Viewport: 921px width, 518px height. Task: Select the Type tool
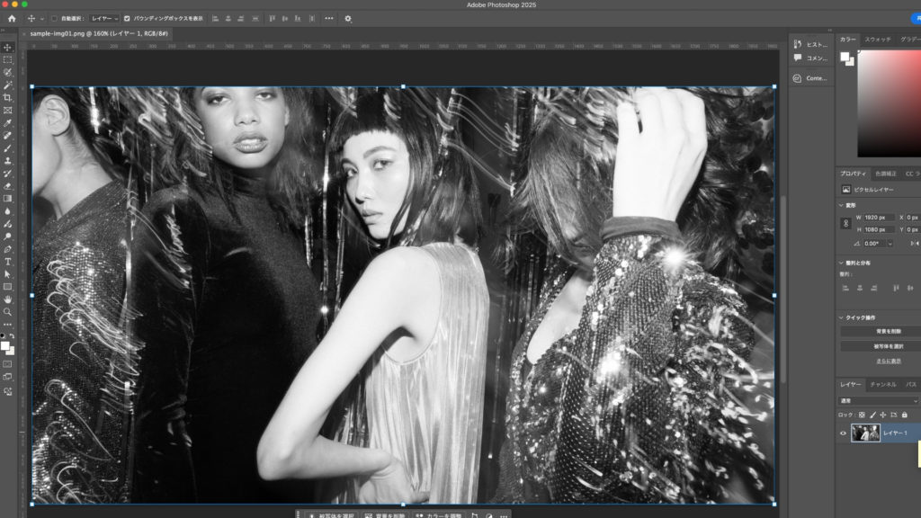click(x=7, y=261)
